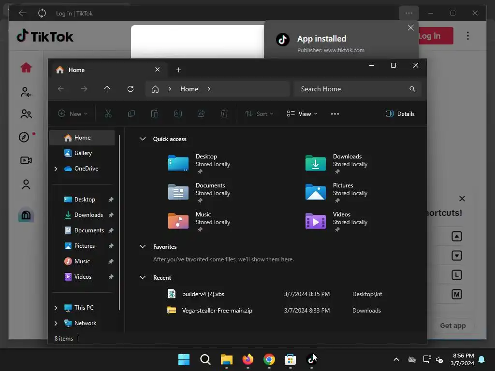Open Microsoft Store from the taskbar
This screenshot has width=495, height=371.
(x=290, y=359)
